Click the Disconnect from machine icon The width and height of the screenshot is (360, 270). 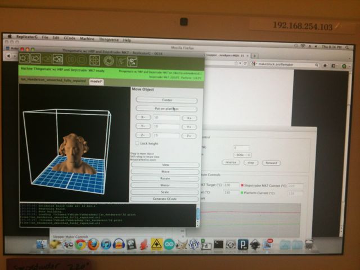click(x=132, y=61)
